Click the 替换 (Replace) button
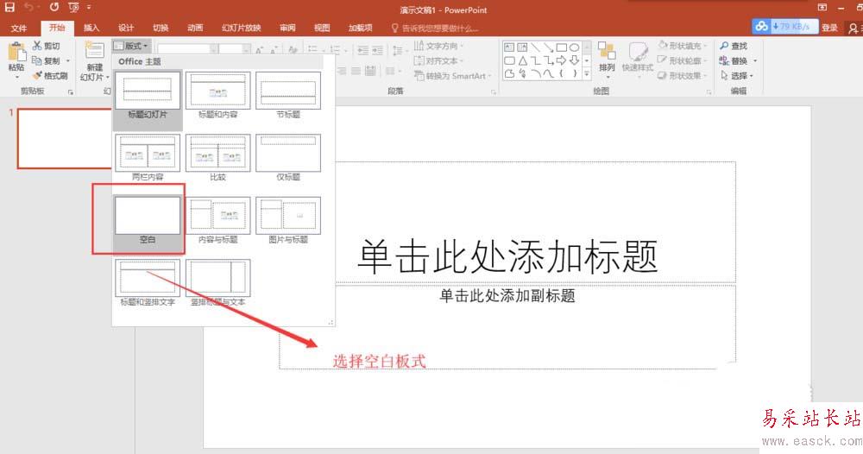The width and height of the screenshot is (863, 454). pyautogui.click(x=734, y=61)
